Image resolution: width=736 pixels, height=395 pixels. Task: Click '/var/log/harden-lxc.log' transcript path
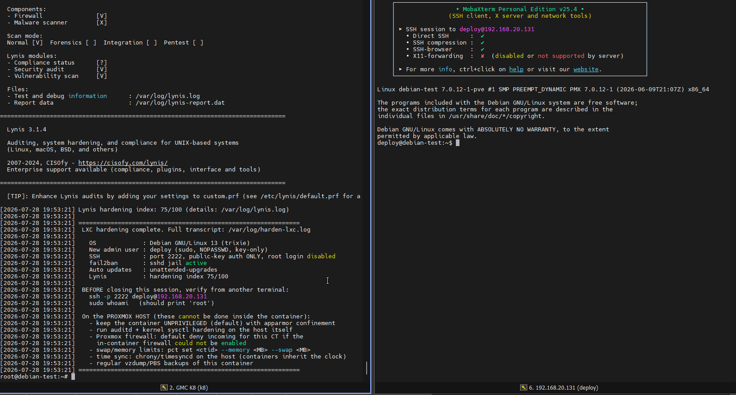269,229
